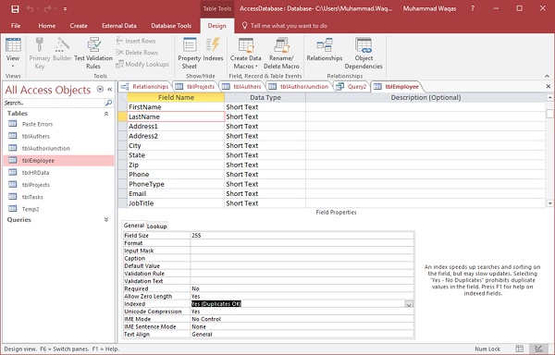Collapse the Tables group
This screenshot has height=355, width=555.
coord(106,114)
